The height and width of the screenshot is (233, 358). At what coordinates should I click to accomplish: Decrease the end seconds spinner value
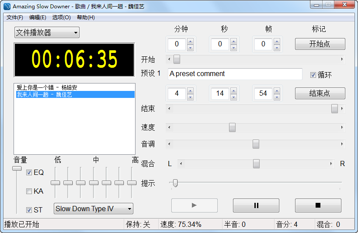pos(233,96)
